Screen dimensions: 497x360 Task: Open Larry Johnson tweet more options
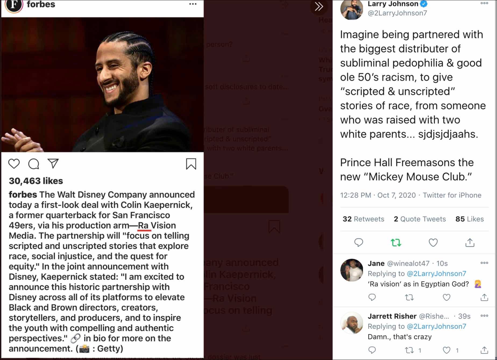coord(484,3)
